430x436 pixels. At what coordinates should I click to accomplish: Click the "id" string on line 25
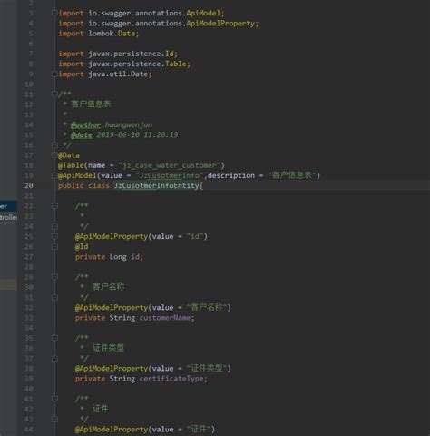coord(195,236)
